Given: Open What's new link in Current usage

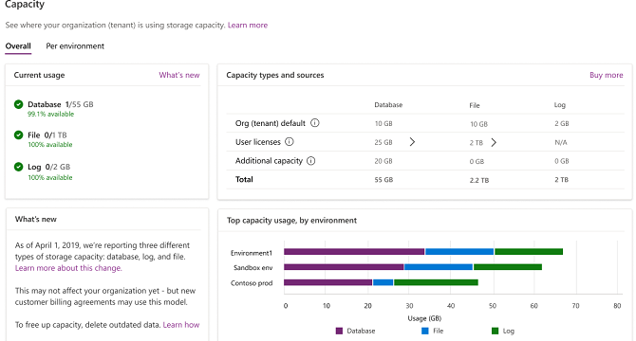Looking at the screenshot, I should coord(179,75).
